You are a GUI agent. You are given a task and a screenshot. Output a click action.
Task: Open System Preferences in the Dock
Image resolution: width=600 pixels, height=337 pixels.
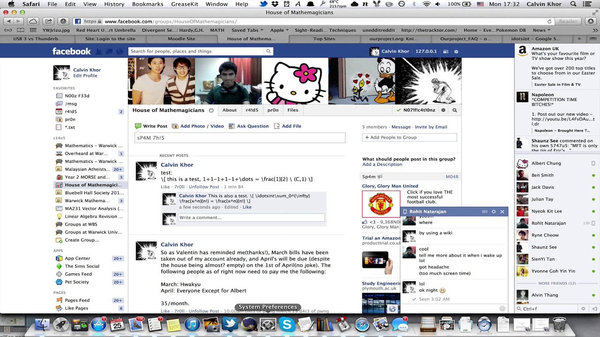[x=268, y=324]
